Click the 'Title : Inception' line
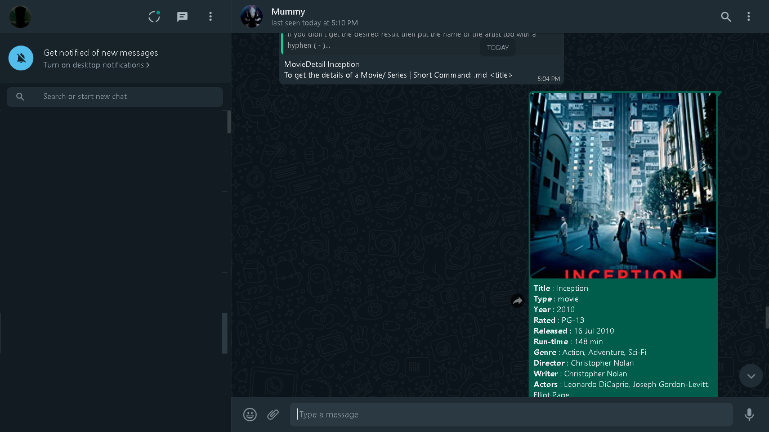 [561, 288]
